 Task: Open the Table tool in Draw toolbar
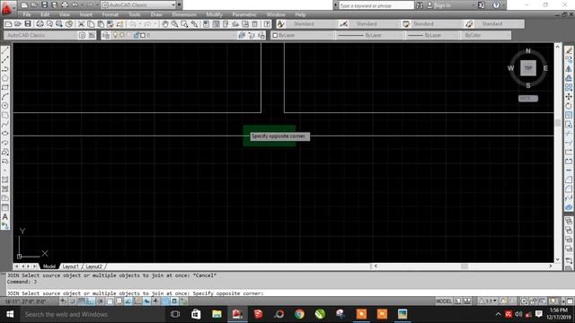coord(5,207)
